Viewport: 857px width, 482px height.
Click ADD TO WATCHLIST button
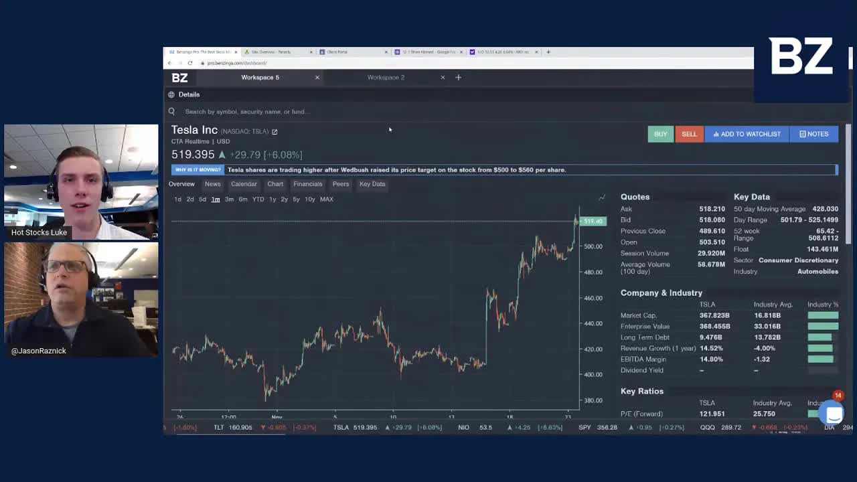pos(747,134)
